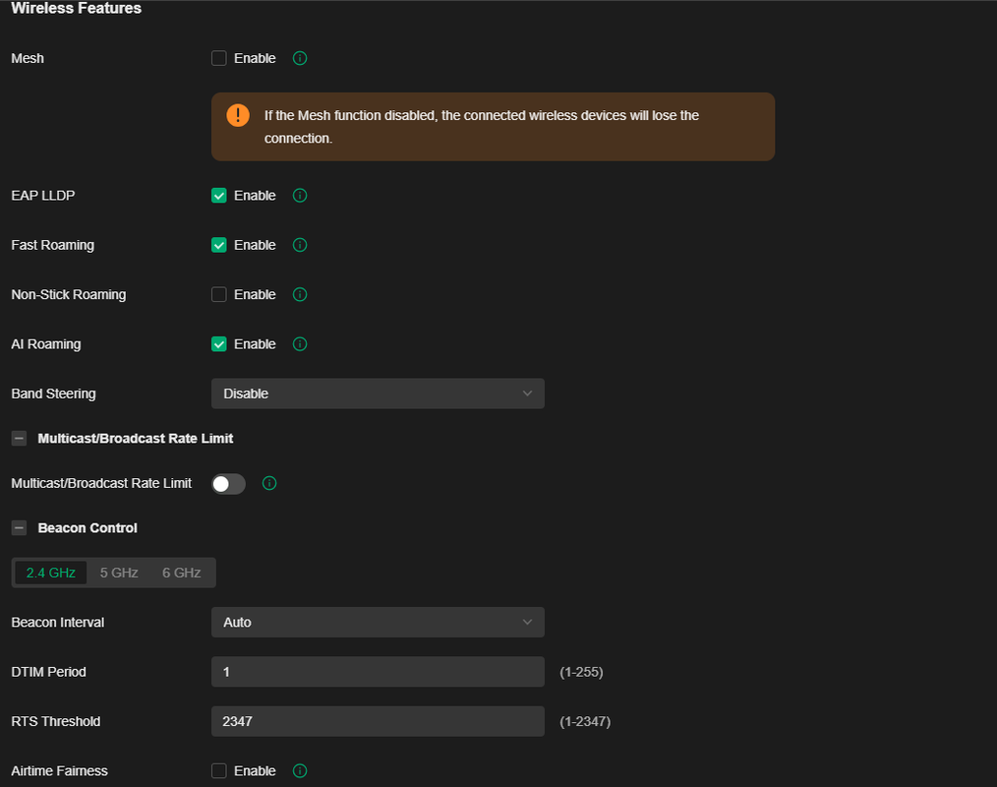Click the (1-255) range hint
Viewport: 997px width, 787px height.
pyautogui.click(x=581, y=672)
